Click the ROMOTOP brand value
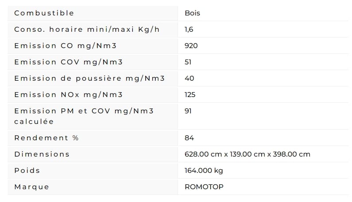 pos(204,187)
